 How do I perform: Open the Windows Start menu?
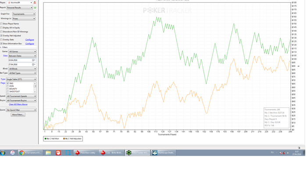click(3, 153)
